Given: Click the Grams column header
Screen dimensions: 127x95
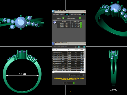Looking at the screenshot, I should click(70, 50).
